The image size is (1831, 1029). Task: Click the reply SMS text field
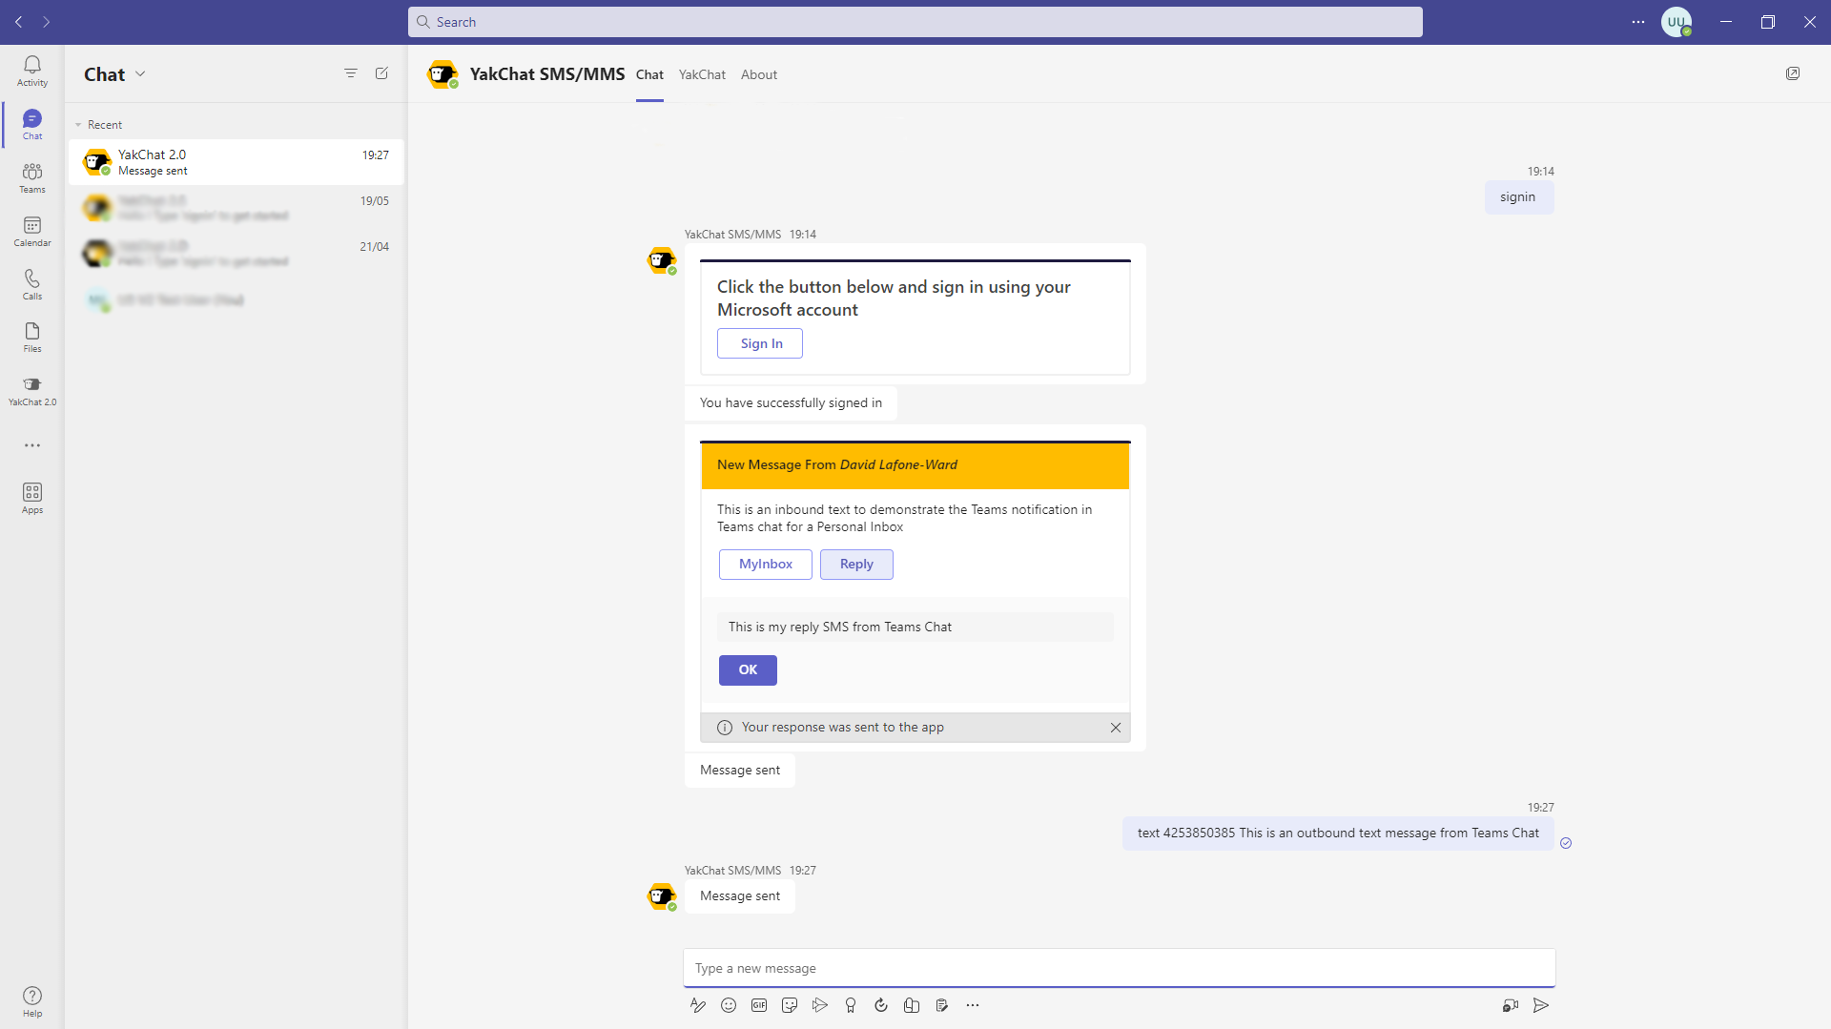915,627
